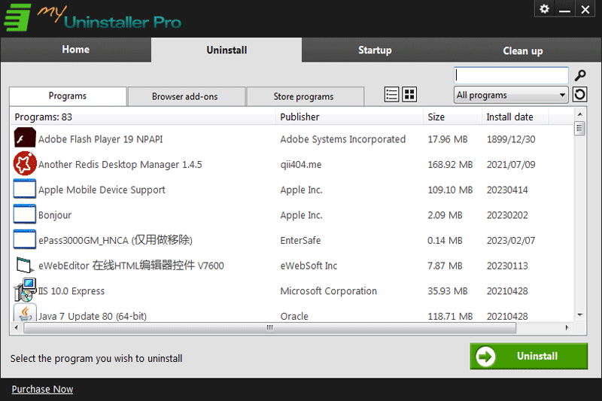This screenshot has height=401, width=602.
Task: Select ePass3000GM_HNCA program name
Action: point(116,240)
